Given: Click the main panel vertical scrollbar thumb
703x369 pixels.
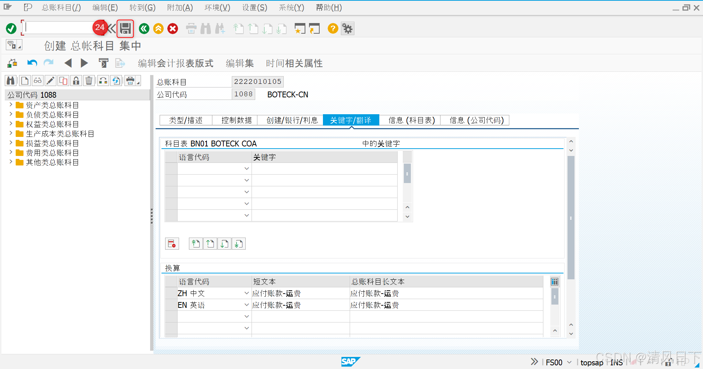Looking at the screenshot, I should [571, 218].
